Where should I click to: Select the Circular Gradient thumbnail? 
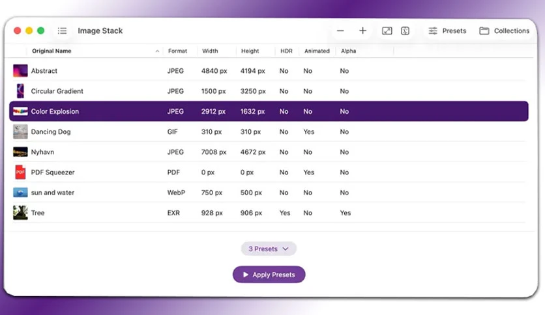click(x=20, y=91)
